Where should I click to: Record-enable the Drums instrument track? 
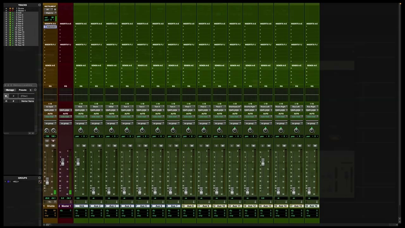point(53,141)
